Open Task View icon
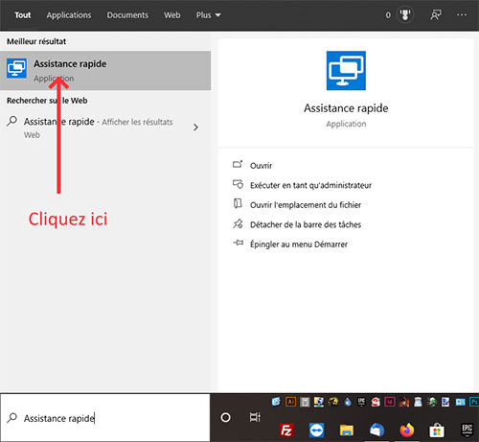 (255, 417)
